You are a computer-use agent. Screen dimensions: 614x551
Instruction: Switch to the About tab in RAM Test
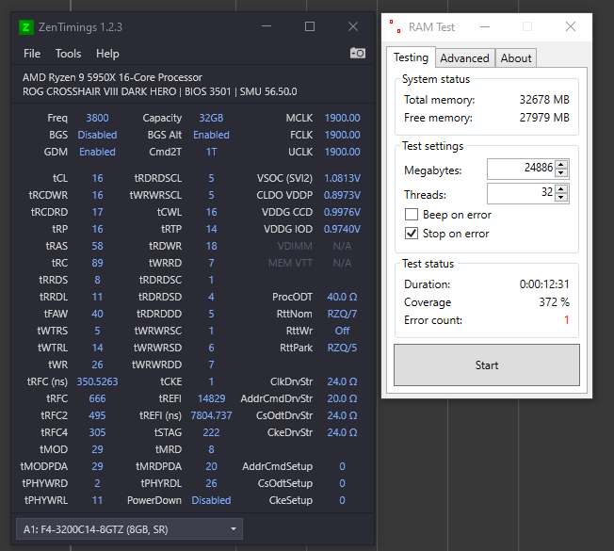(516, 58)
